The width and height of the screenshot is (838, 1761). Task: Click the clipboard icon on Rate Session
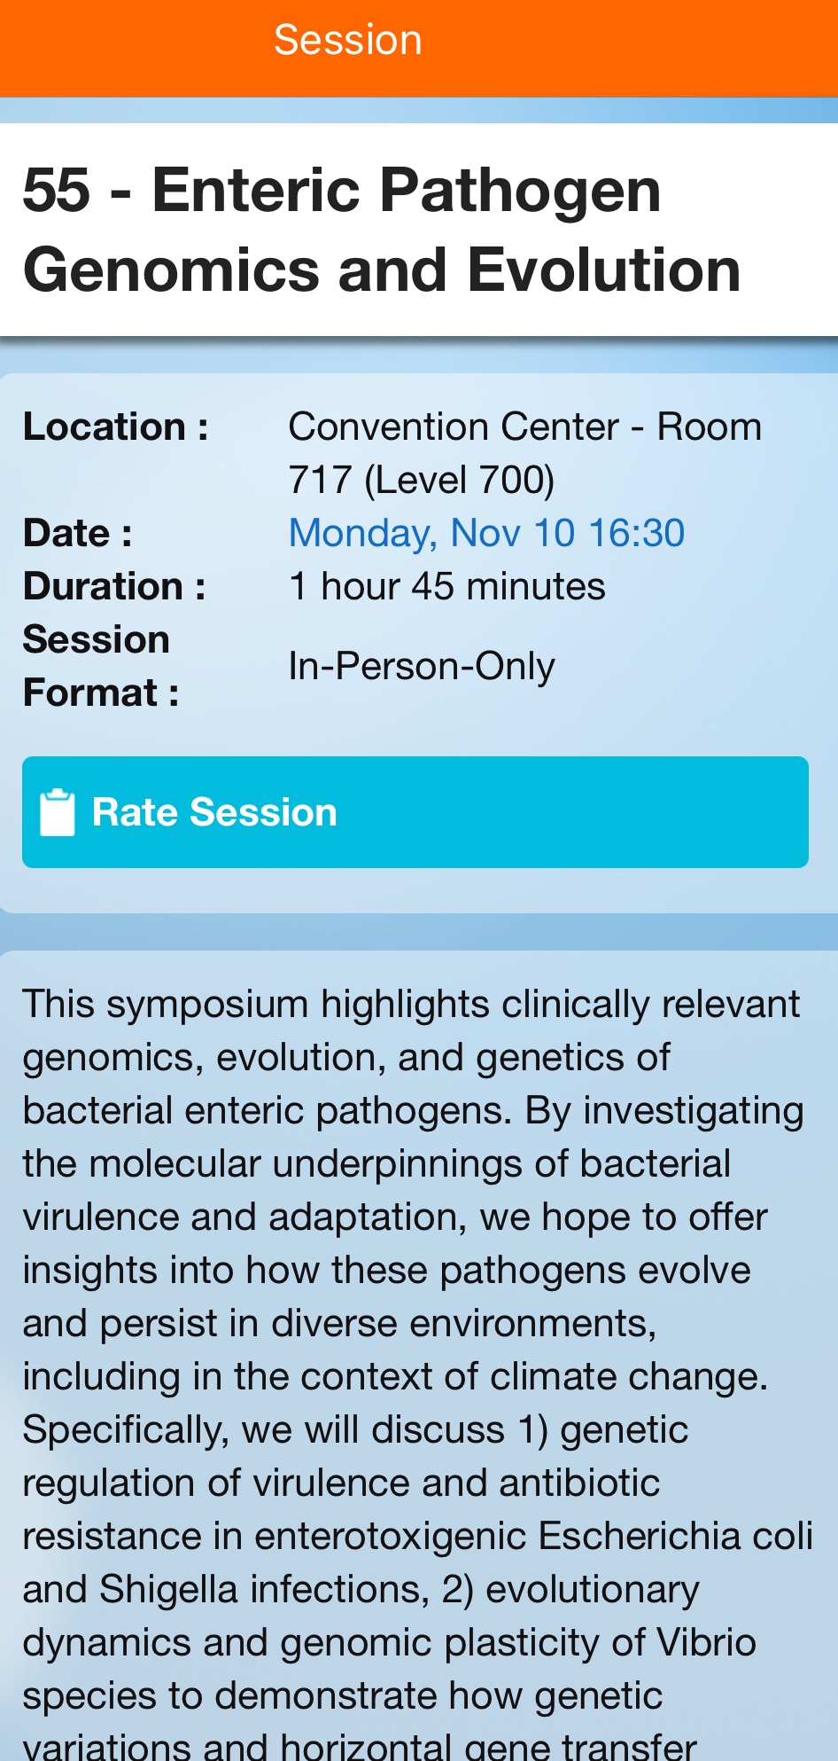coord(58,812)
